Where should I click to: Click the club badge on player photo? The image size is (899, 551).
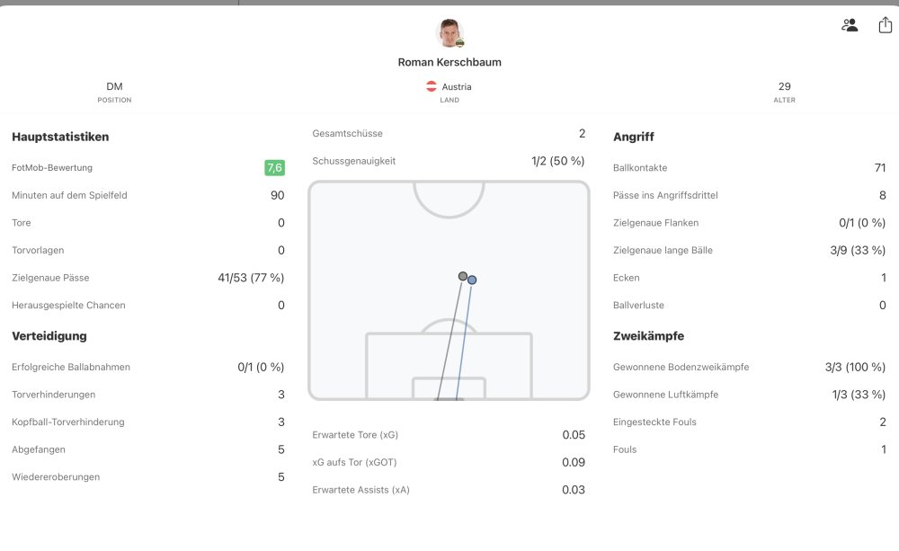[x=459, y=42]
